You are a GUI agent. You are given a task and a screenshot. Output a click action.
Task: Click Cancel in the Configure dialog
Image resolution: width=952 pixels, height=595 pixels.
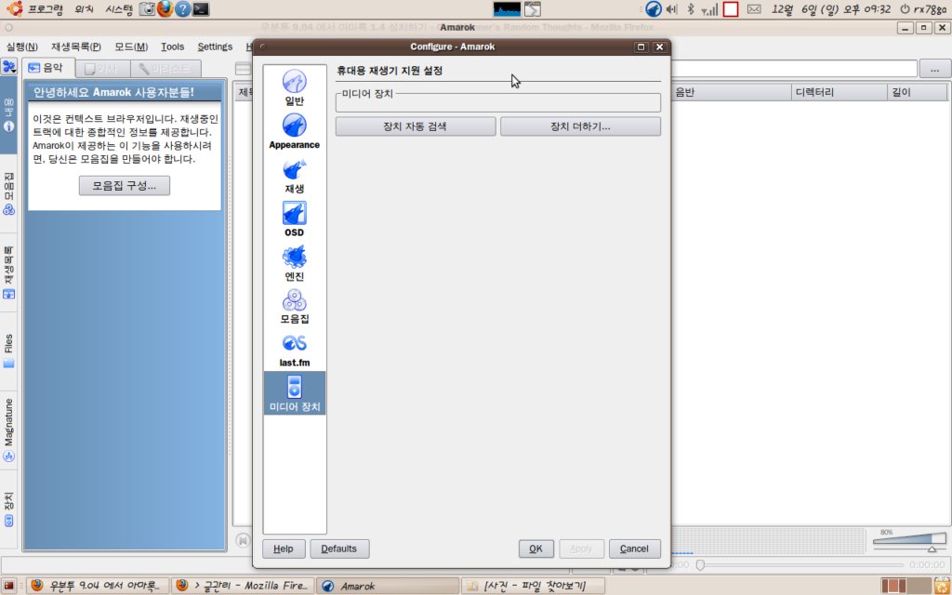634,549
